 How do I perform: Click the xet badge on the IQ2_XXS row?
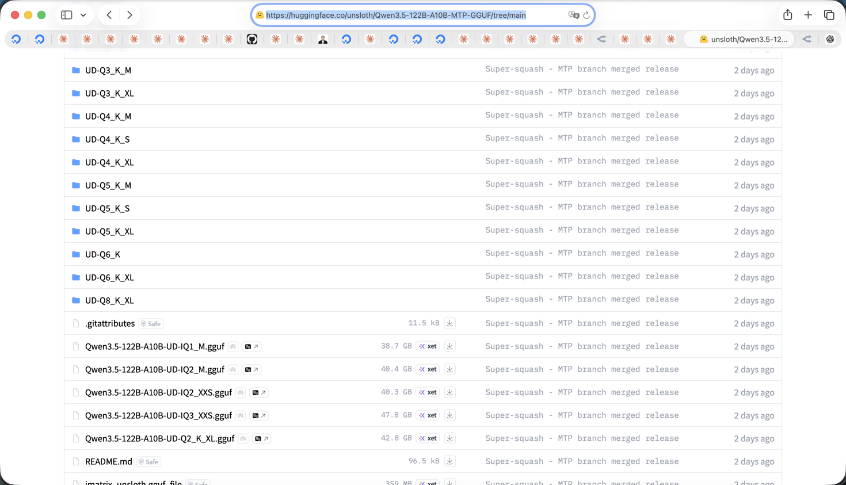[x=428, y=392]
